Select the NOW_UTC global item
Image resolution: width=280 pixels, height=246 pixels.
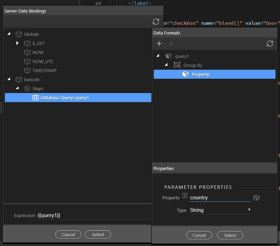tap(43, 61)
